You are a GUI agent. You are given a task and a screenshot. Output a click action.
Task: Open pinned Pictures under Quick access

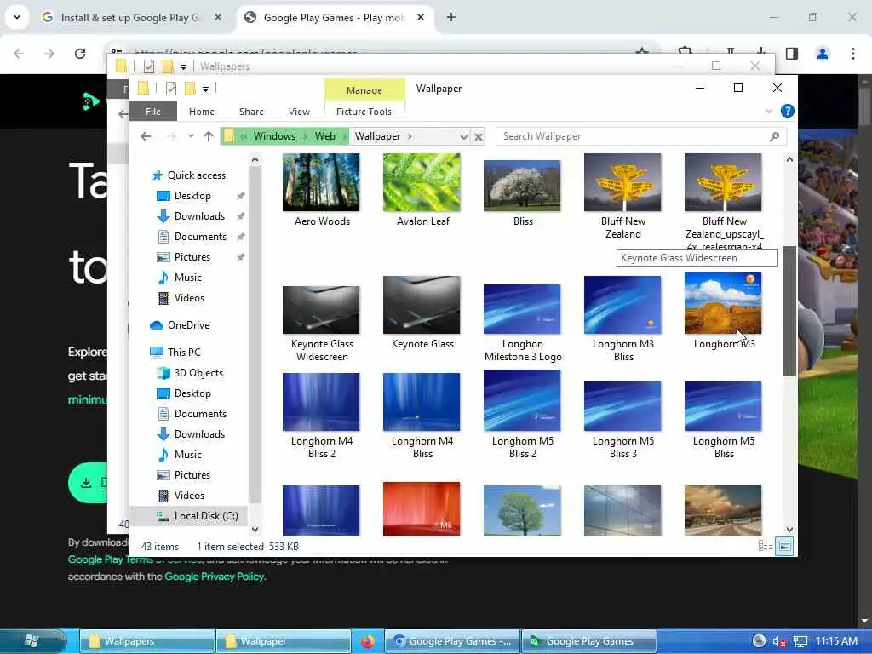pyautogui.click(x=192, y=257)
